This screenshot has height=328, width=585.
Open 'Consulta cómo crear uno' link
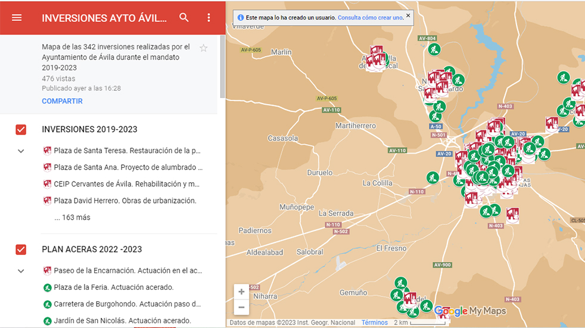370,18
